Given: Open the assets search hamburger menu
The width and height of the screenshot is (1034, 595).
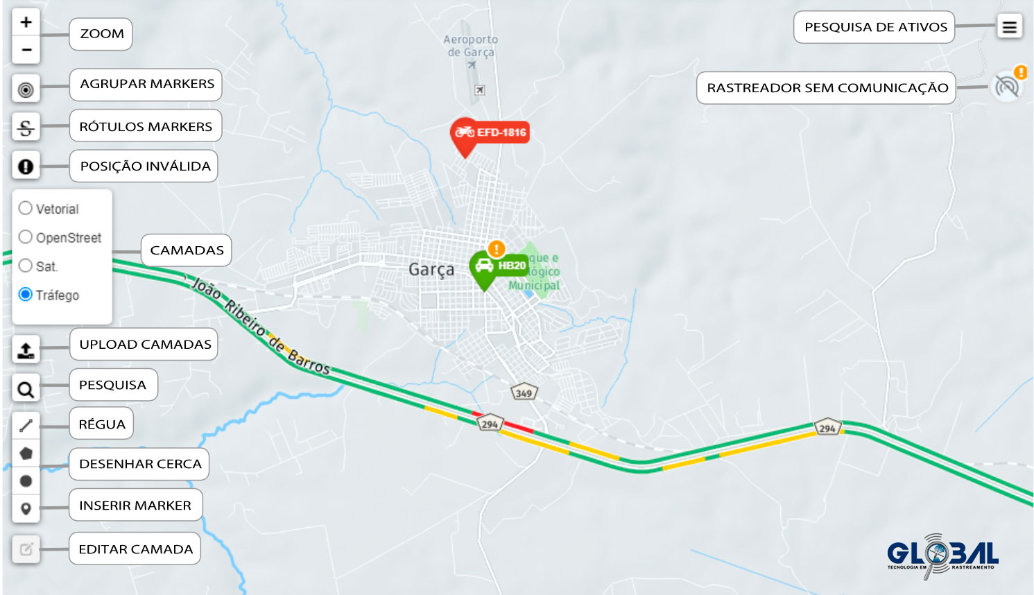Looking at the screenshot, I should click(1010, 27).
